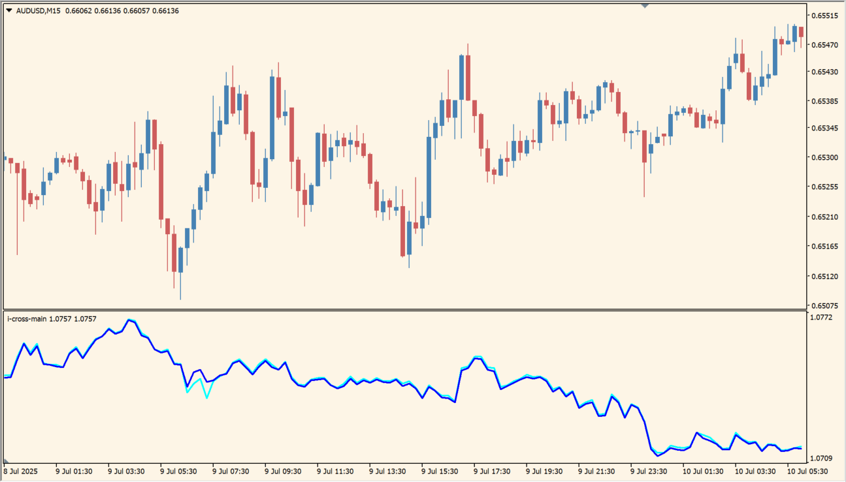Click the 10 Jul 01:30 time label

click(x=703, y=471)
